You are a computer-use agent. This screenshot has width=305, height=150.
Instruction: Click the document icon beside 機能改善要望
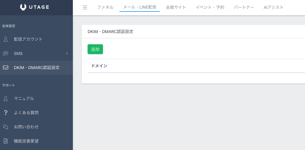coord(6,141)
